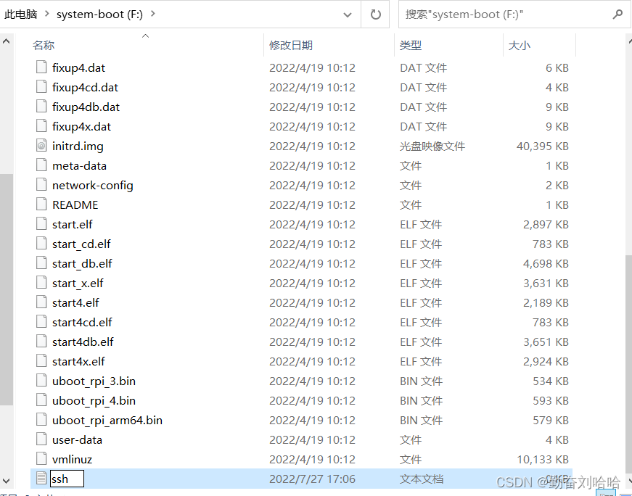Click the fixup4db.dat file icon

point(41,107)
